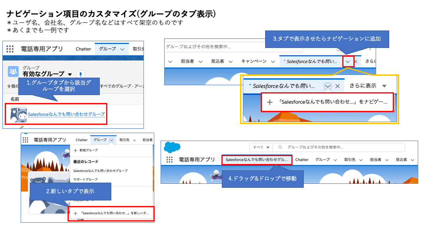This screenshot has width=421, height=227.
Task: Open the さらに表示 dropdown
Action: click(x=368, y=86)
